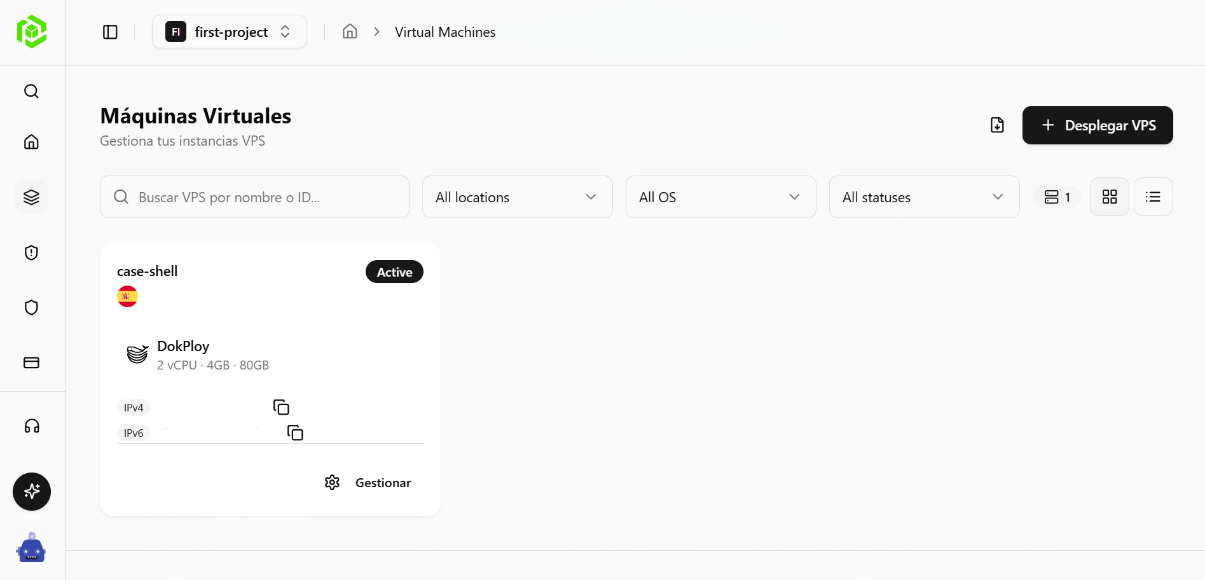Launch the AI sparkle assistant button
Viewport: 1205px width, 580px height.
coord(32,492)
